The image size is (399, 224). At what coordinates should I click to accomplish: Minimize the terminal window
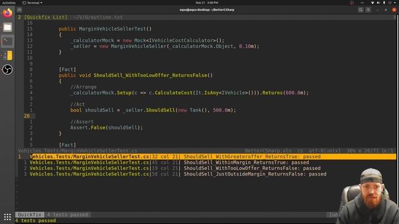click(378, 10)
